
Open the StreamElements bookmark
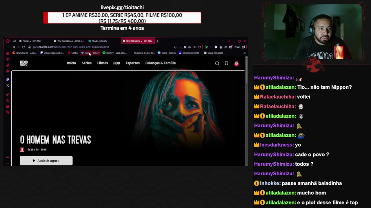pos(189,53)
